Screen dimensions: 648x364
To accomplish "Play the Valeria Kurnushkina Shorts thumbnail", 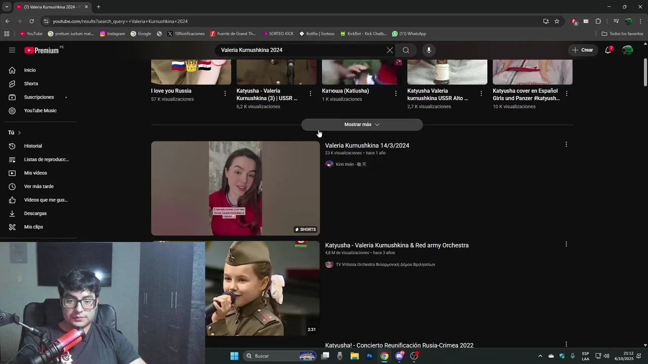I will [235, 188].
